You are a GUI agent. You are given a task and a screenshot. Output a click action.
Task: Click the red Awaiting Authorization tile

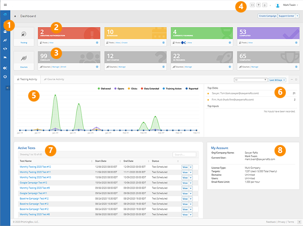[69, 33]
